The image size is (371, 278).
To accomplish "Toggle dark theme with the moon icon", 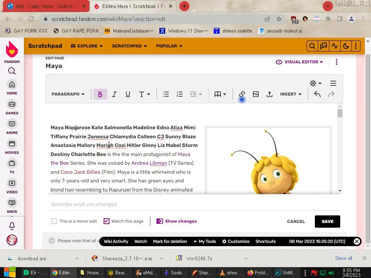I will 346,46.
